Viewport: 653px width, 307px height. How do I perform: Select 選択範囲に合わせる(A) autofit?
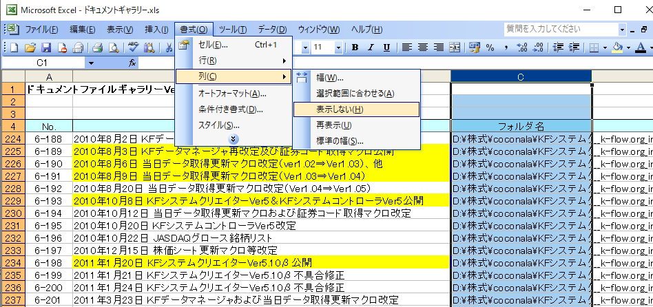[357, 94]
